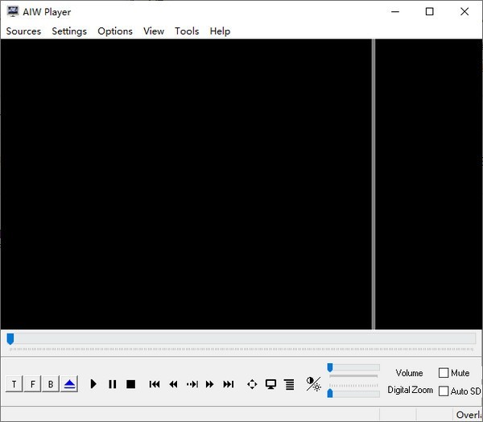This screenshot has width=483, height=422.
Task: Toggle the Auto SD checkbox
Action: click(x=444, y=391)
